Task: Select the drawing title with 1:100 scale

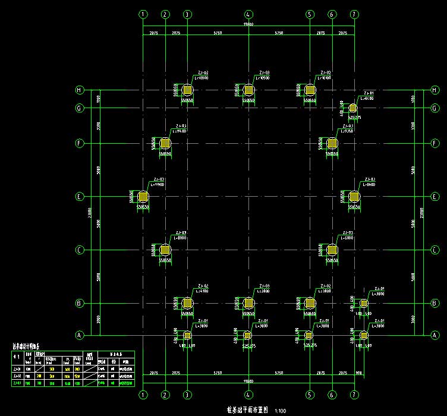Action: click(x=248, y=410)
